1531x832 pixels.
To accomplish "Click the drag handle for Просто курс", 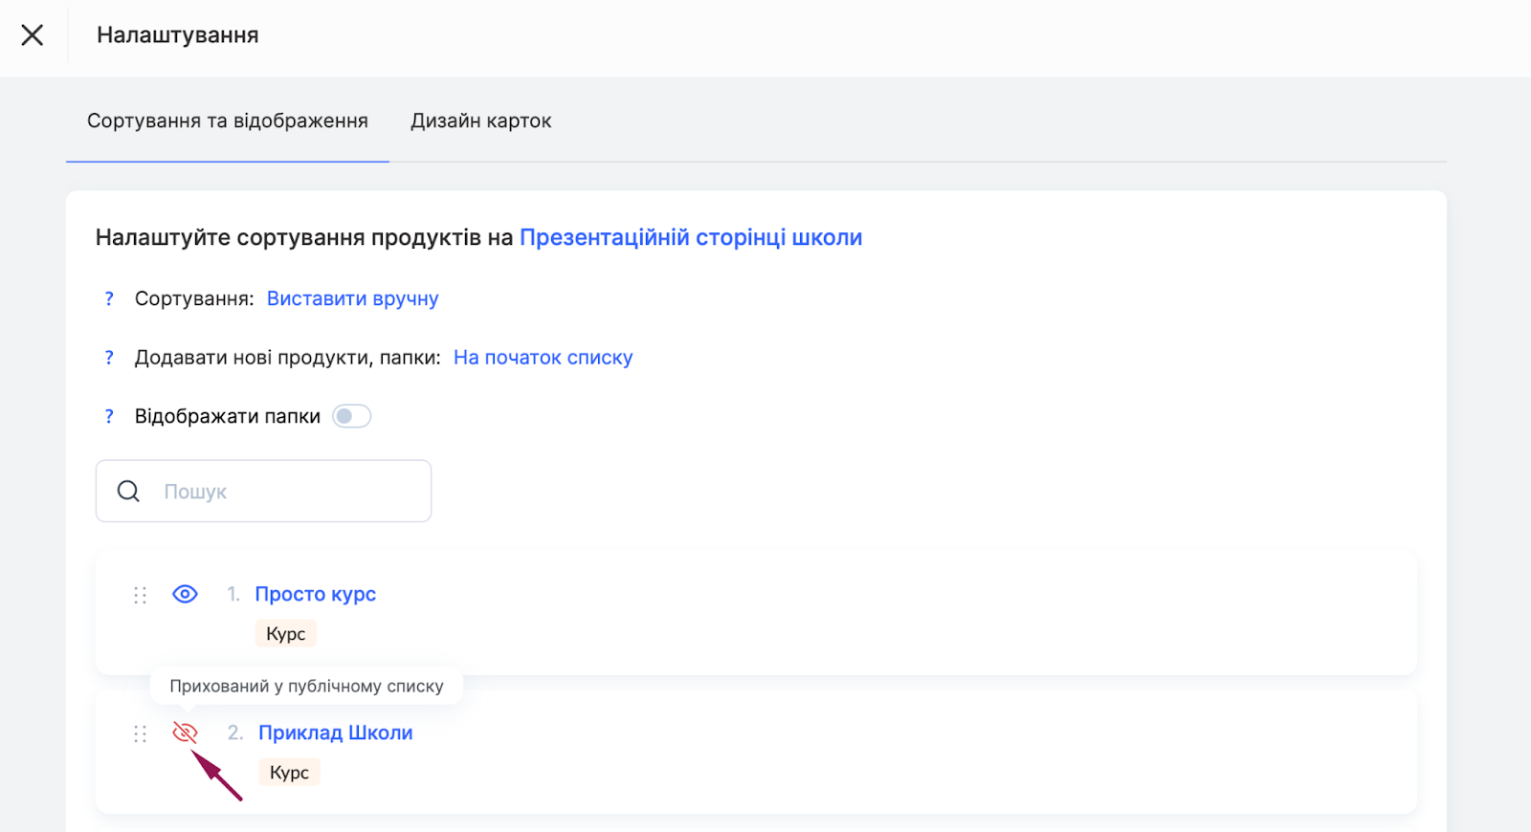I will point(140,595).
